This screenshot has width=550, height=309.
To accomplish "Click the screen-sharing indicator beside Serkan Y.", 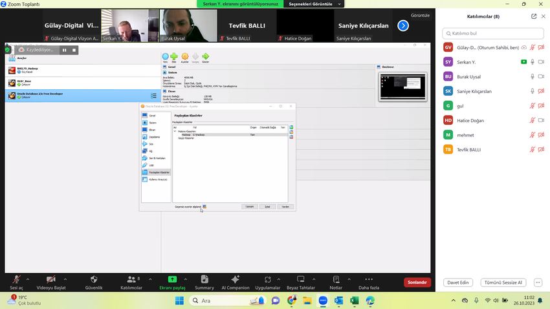I will [523, 62].
